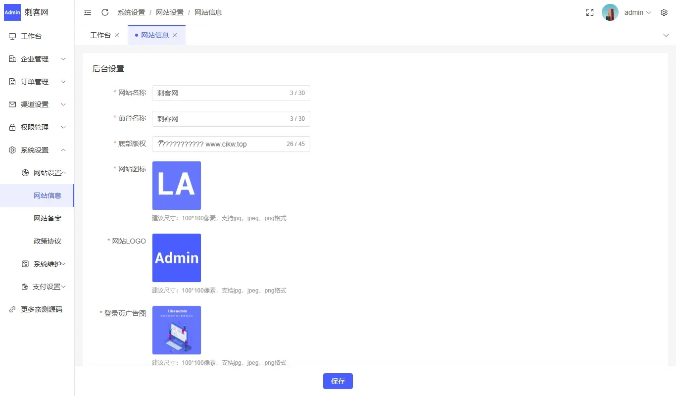Image resolution: width=676 pixels, height=396 pixels.
Task: Click the 工作台 monitor icon in sidebar
Action: pos(12,36)
